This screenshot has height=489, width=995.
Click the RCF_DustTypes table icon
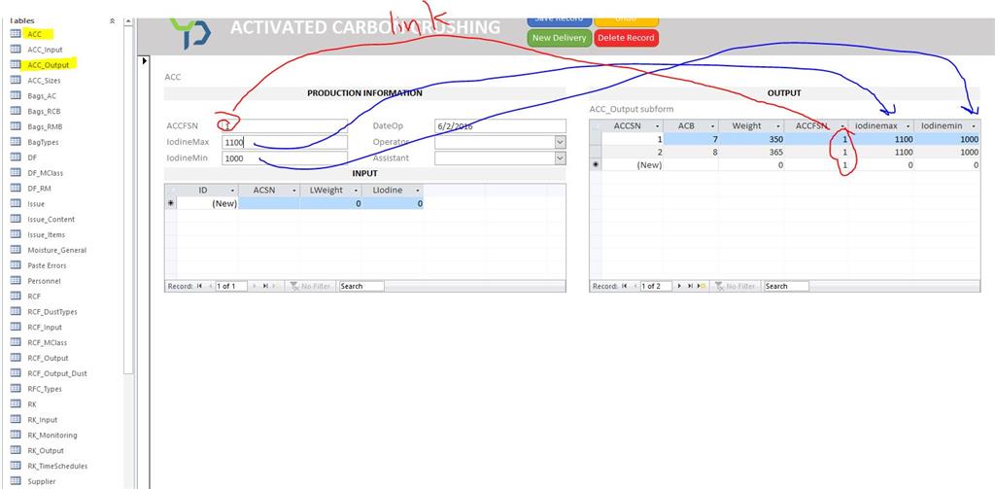point(16,312)
